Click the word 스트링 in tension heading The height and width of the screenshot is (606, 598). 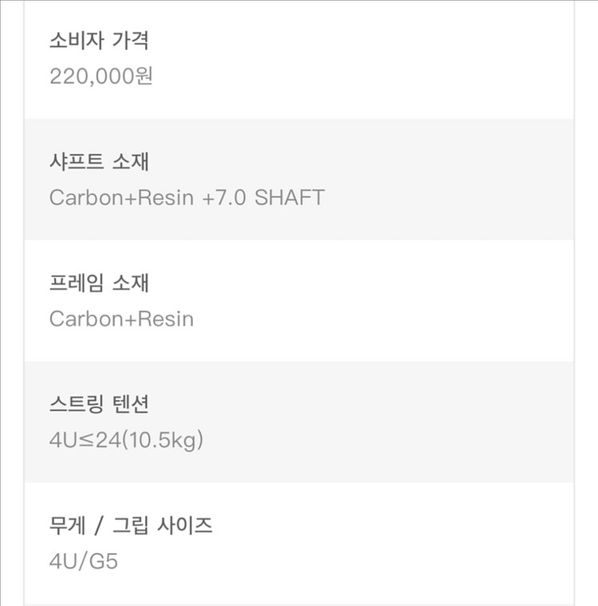click(77, 404)
